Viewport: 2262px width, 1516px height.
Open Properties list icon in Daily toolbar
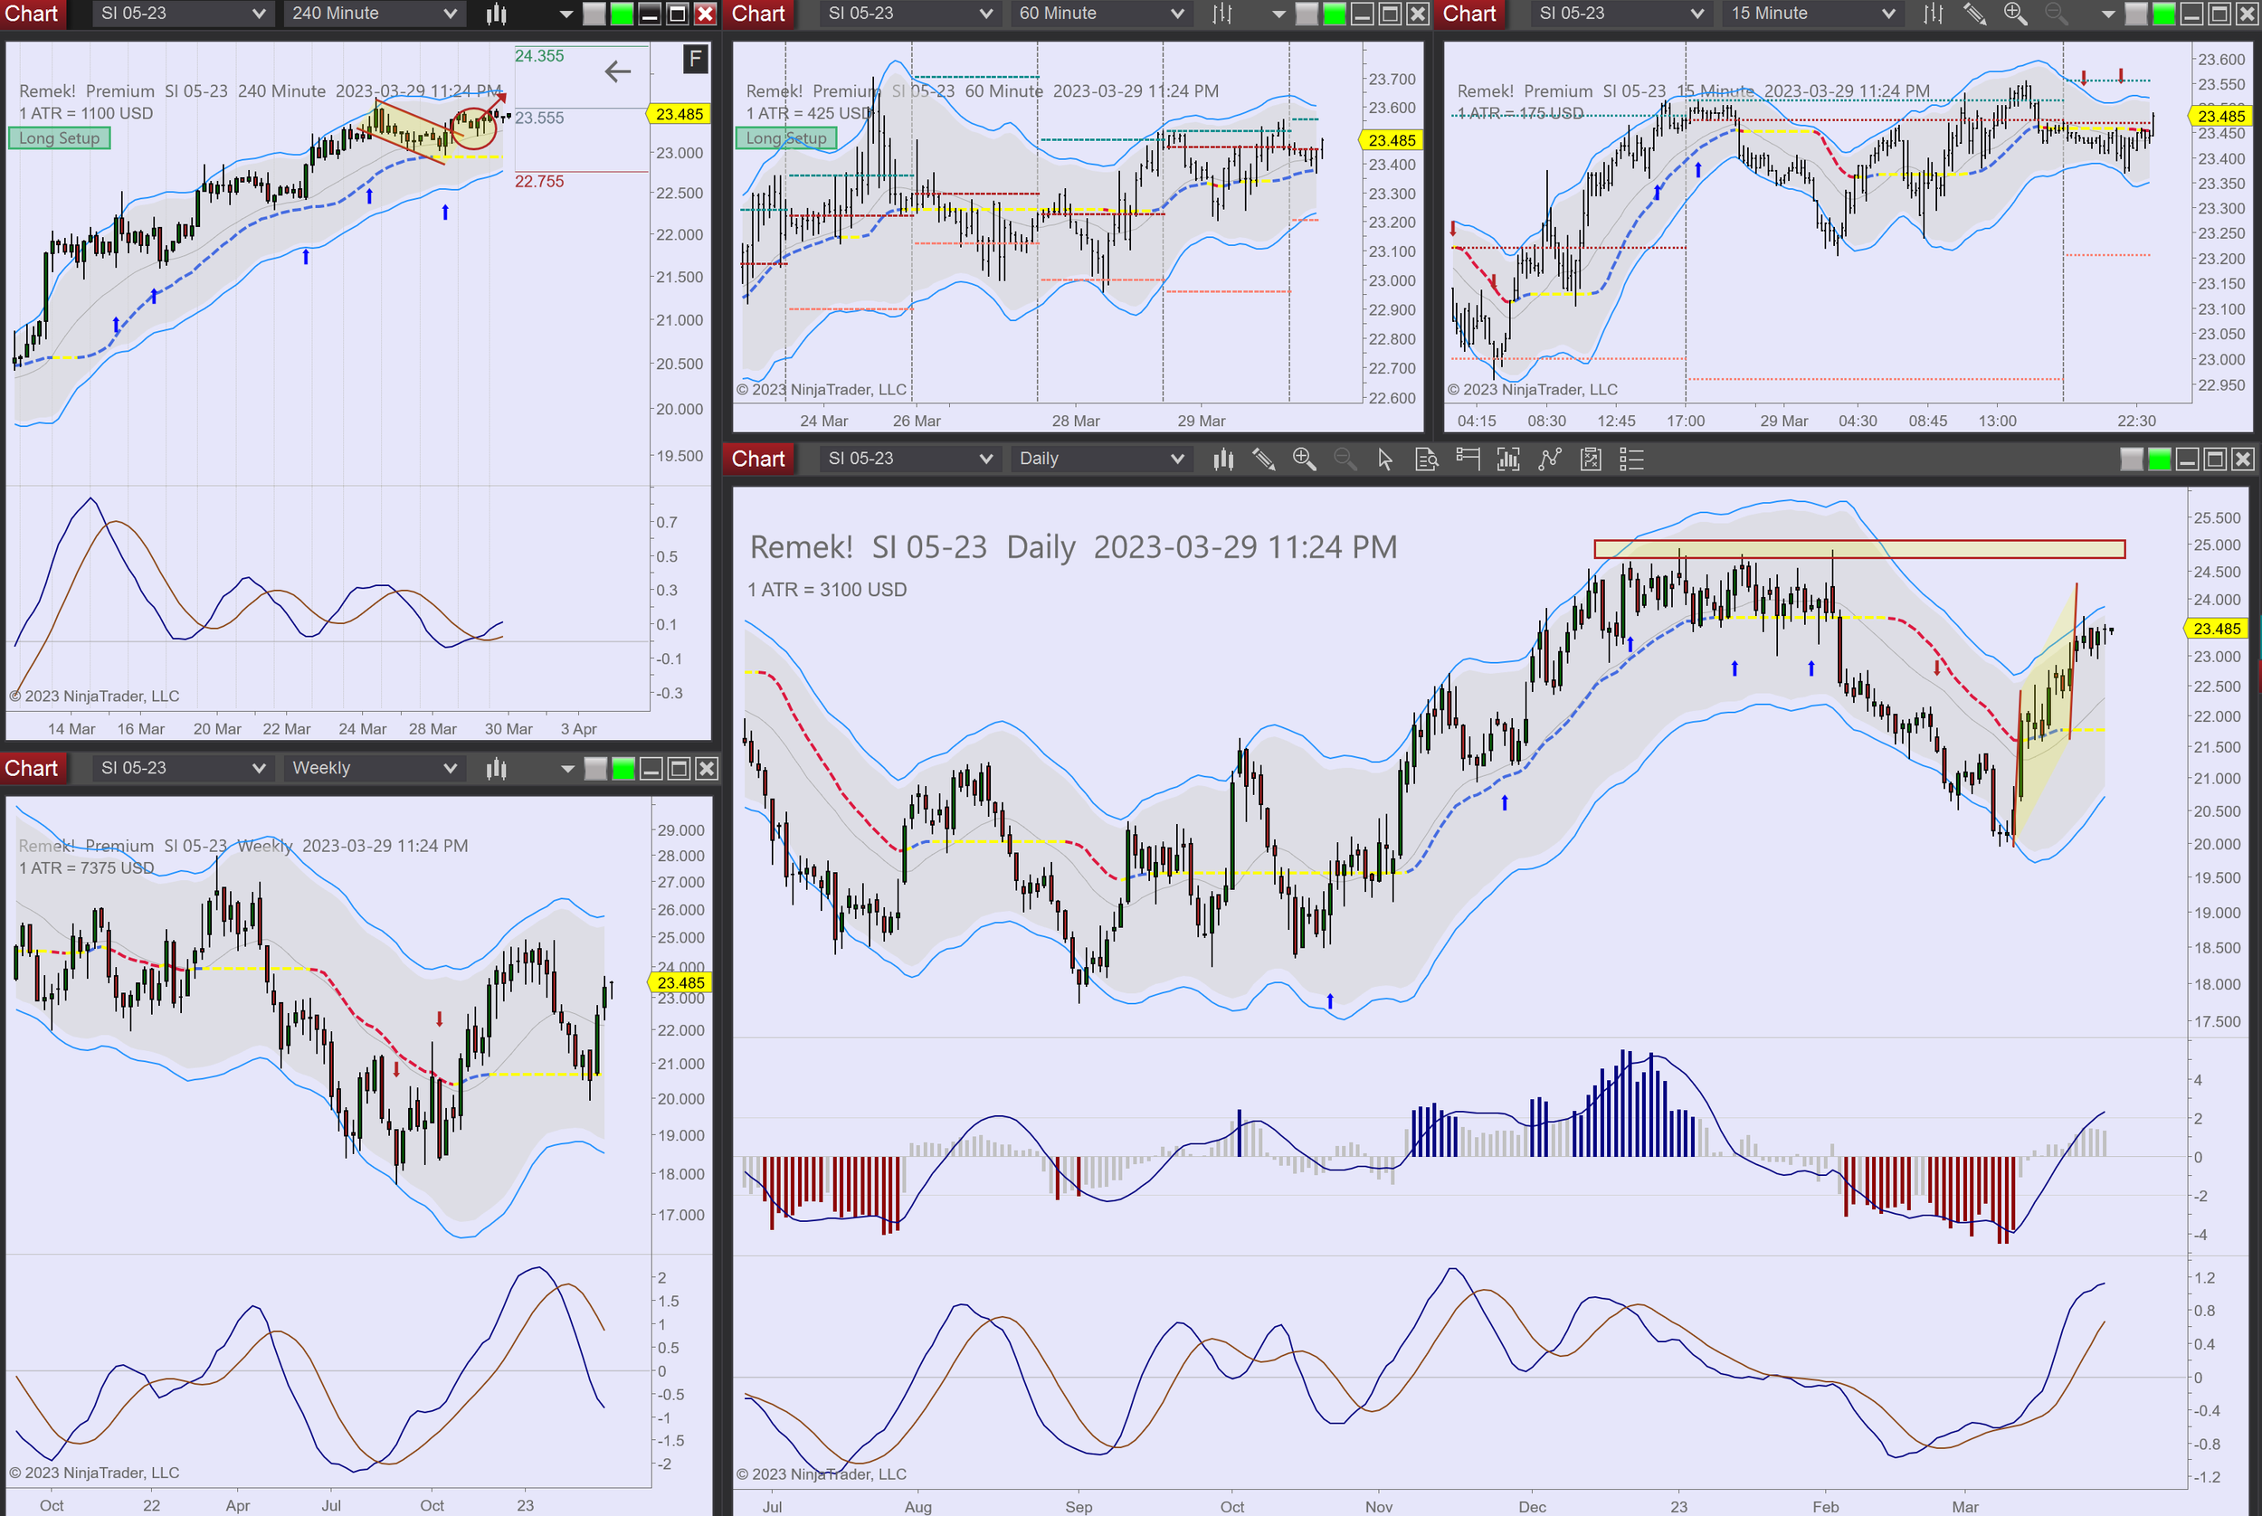click(x=1631, y=460)
